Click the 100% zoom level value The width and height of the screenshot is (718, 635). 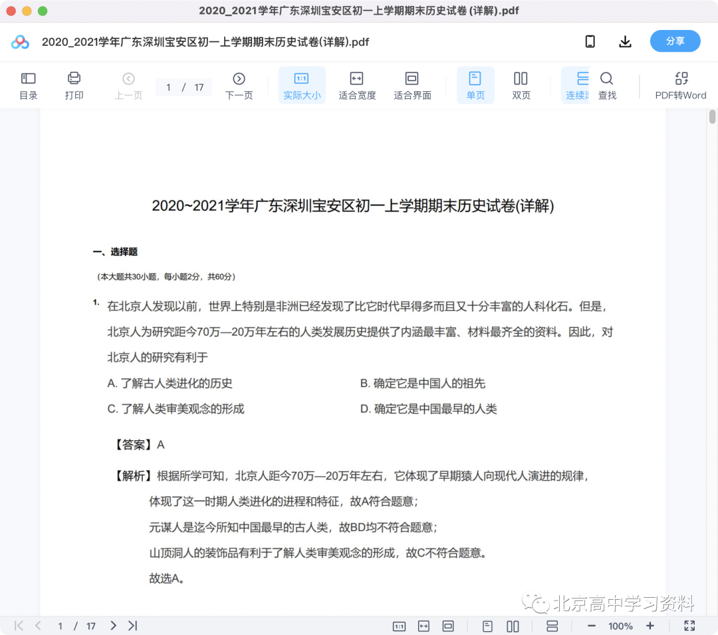click(x=620, y=626)
